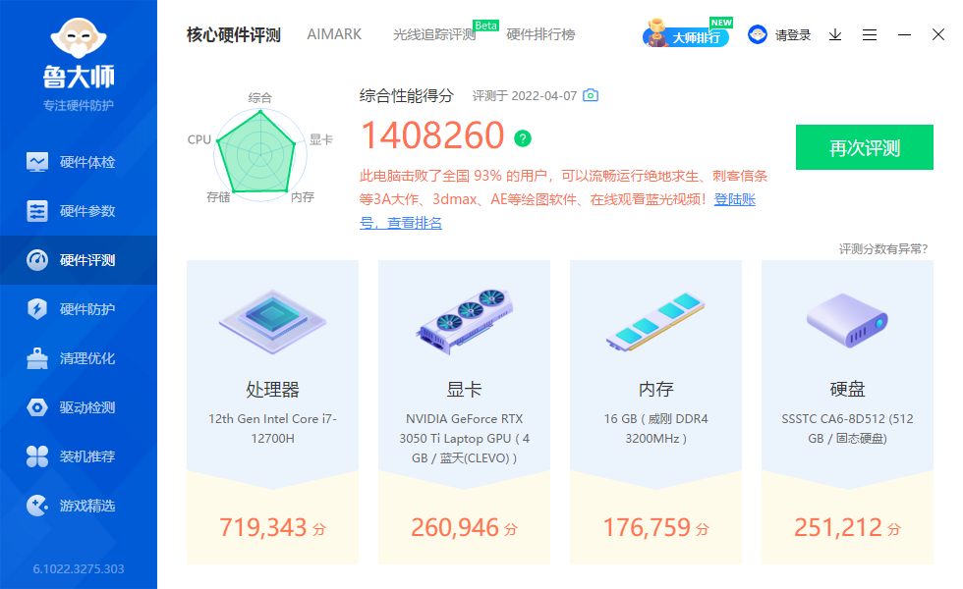Image resolution: width=963 pixels, height=589 pixels.
Task: Click the download arrow in the title bar
Action: tap(835, 33)
